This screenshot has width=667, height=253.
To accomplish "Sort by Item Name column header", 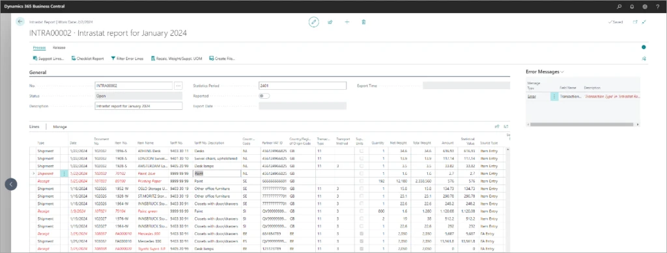I will [145, 143].
